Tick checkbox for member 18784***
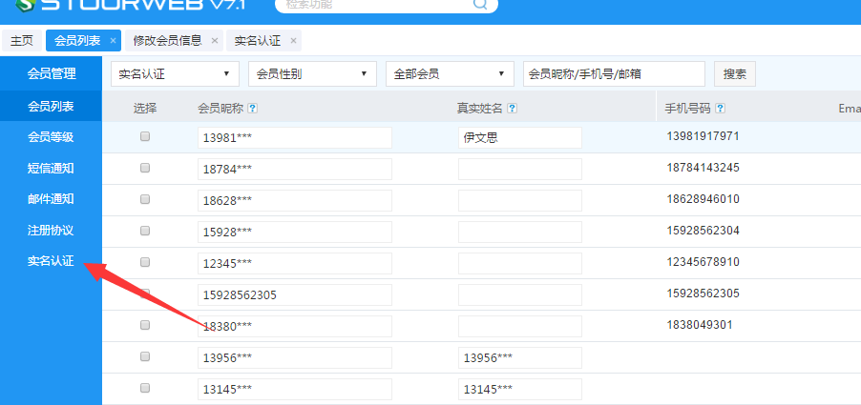This screenshot has width=861, height=405. (145, 168)
